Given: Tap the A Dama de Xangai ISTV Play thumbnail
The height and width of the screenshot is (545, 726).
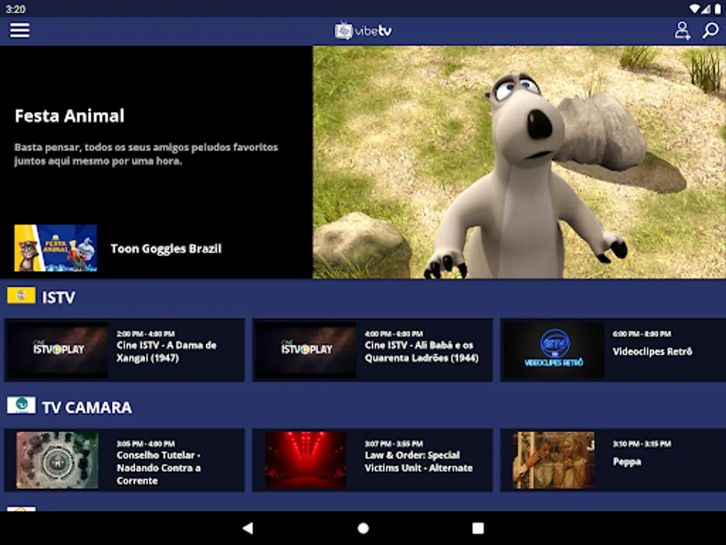Looking at the screenshot, I should tap(58, 350).
